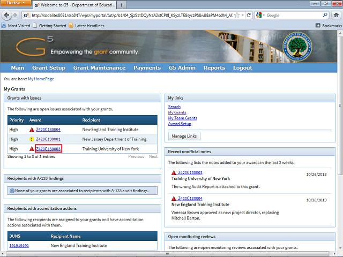Click 'New Jersey Department of Training' recipient text
The width and height of the screenshot is (343, 257).
click(x=114, y=139)
